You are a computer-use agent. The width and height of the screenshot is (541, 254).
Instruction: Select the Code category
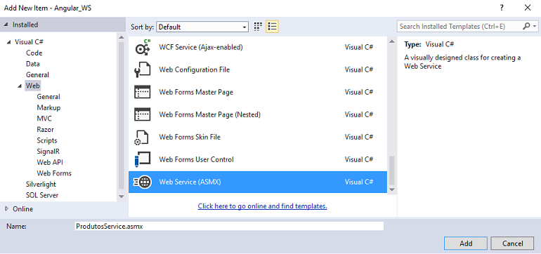[x=34, y=53]
